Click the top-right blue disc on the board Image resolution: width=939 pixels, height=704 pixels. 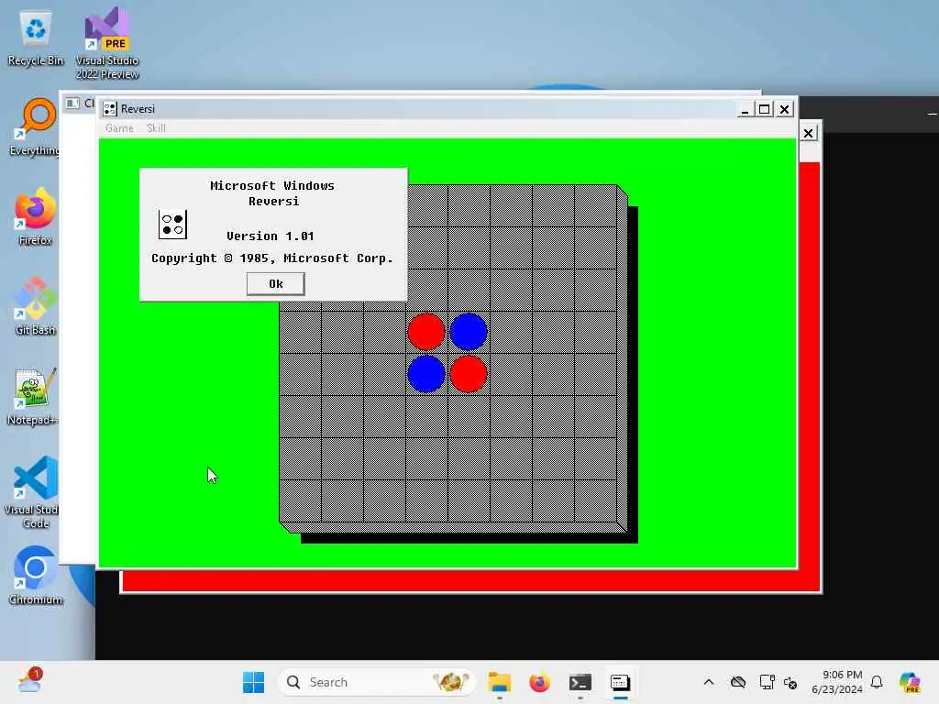469,332
